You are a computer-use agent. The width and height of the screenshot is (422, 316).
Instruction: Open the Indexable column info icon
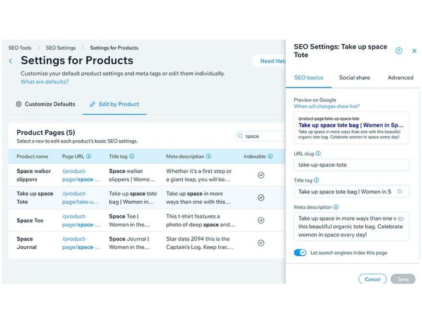(x=270, y=156)
